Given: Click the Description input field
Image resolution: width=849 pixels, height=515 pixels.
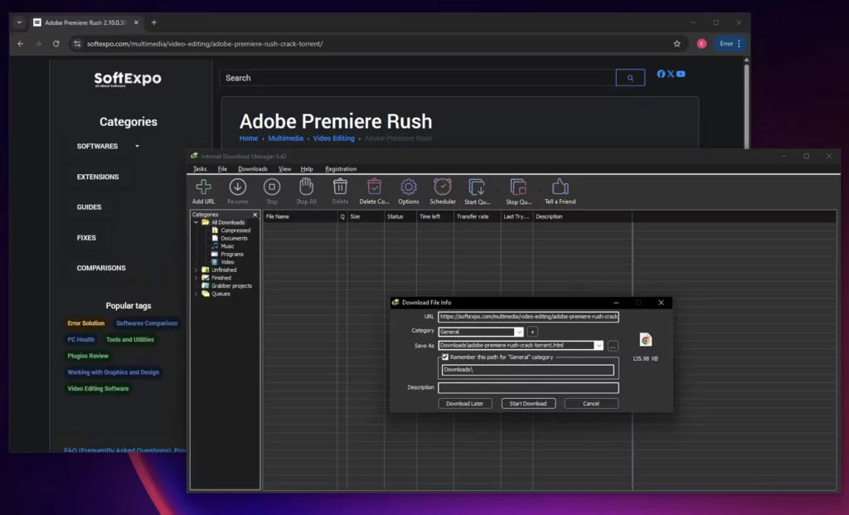Looking at the screenshot, I should [528, 387].
